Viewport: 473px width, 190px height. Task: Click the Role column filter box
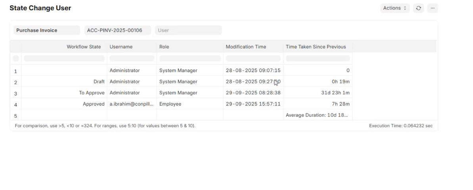pos(190,58)
